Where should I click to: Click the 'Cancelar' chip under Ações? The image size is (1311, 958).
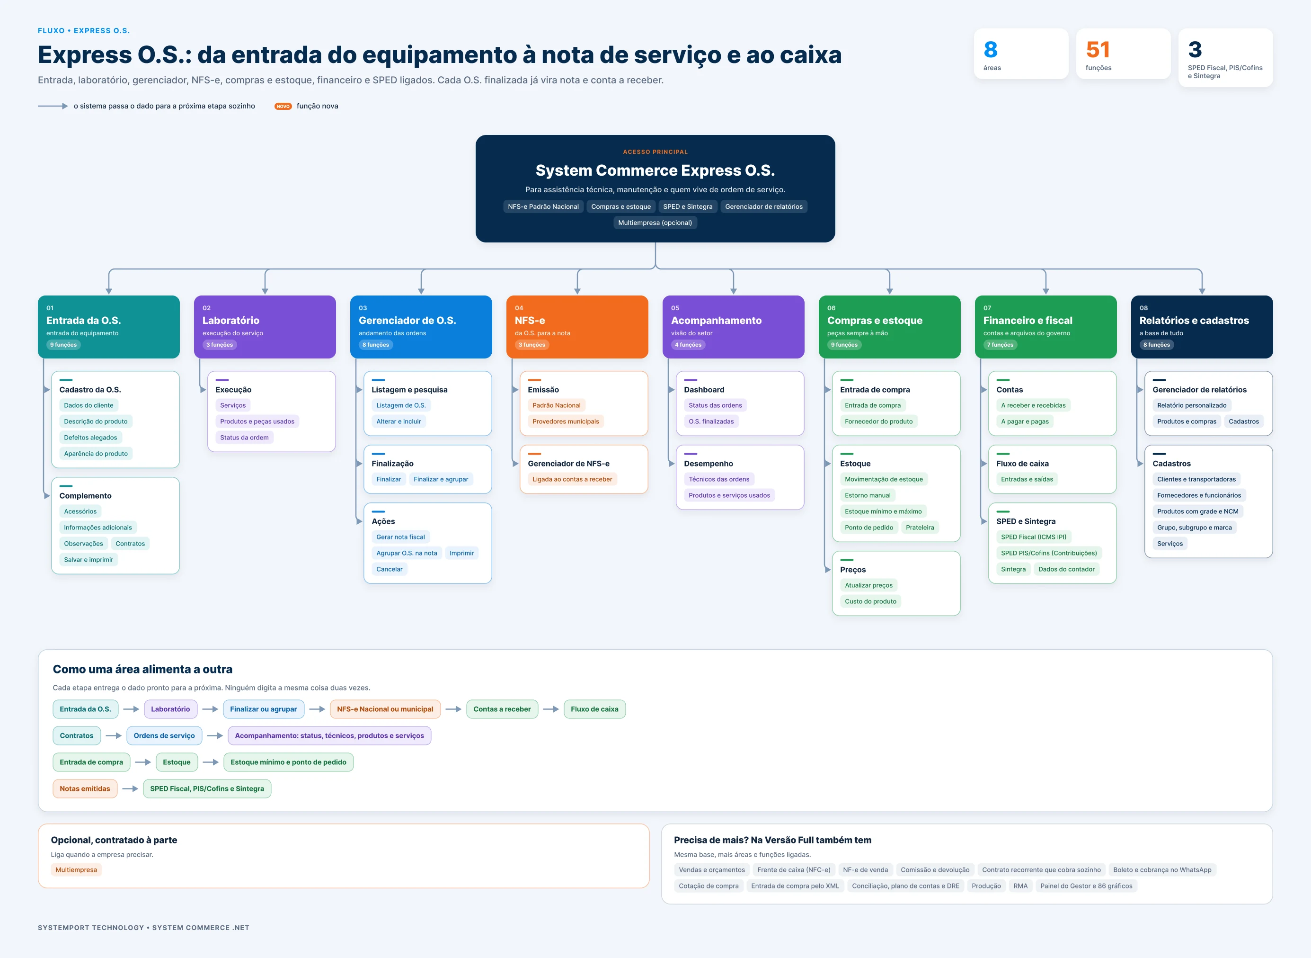(390, 569)
